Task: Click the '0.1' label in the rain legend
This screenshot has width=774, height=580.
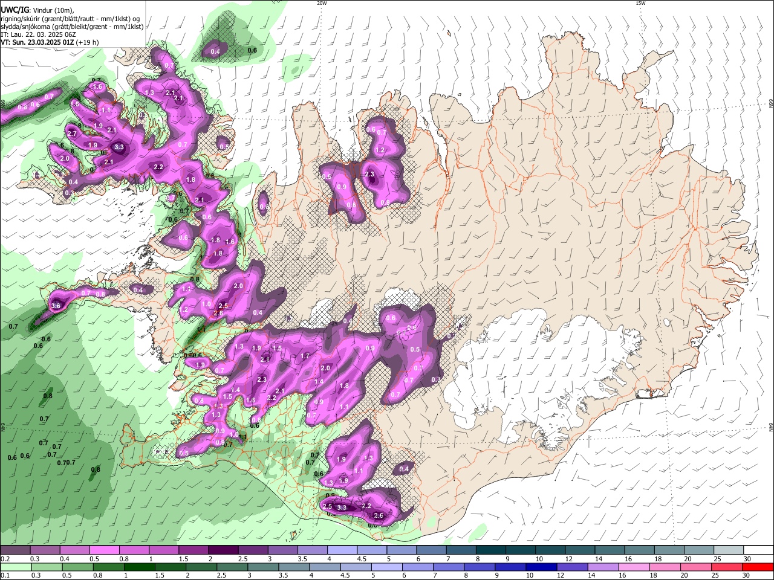Action: coord(4,576)
